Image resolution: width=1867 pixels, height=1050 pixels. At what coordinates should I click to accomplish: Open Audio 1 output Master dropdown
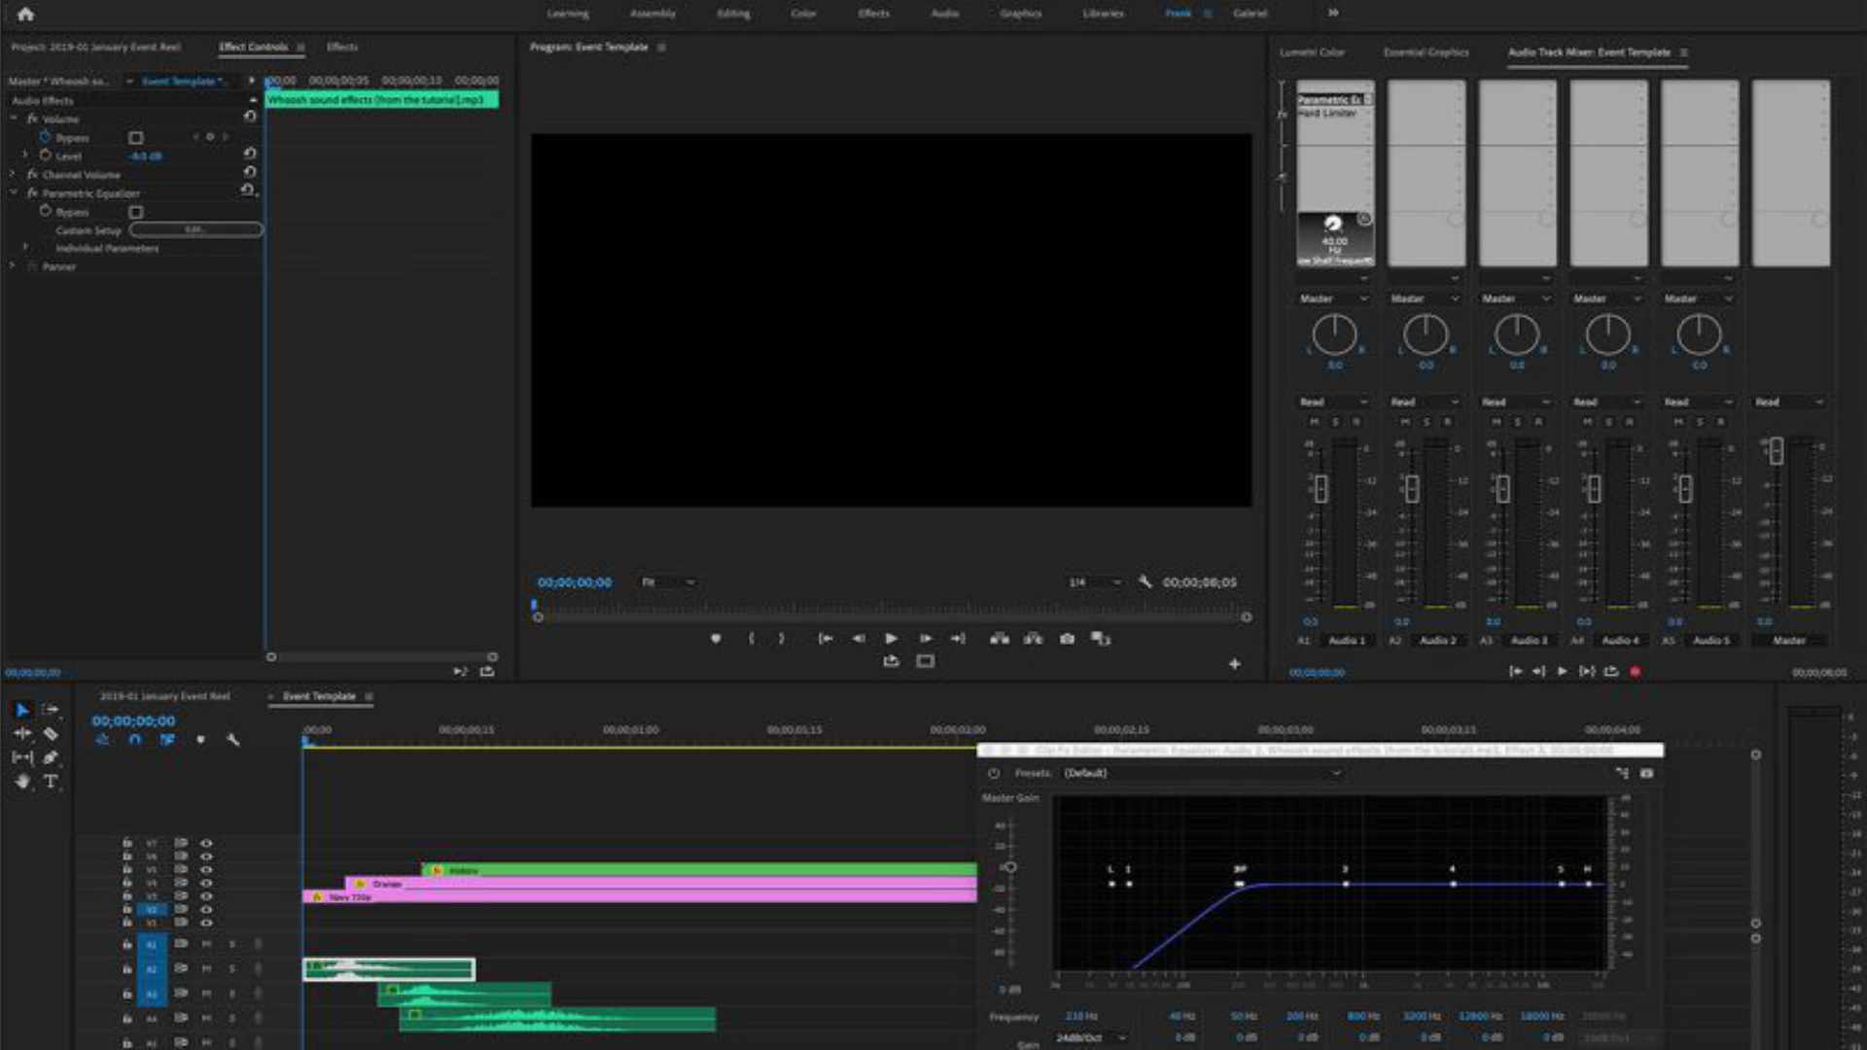[1334, 298]
